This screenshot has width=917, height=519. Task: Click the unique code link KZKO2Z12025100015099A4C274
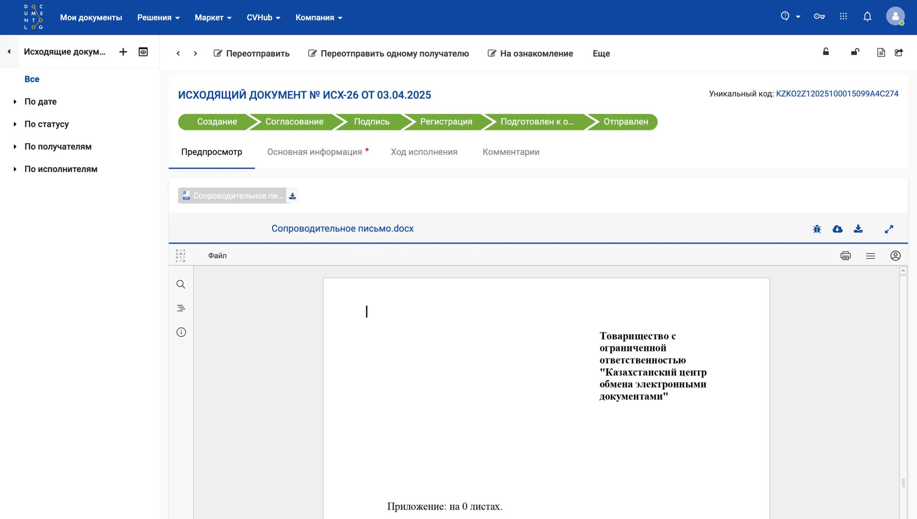point(837,94)
